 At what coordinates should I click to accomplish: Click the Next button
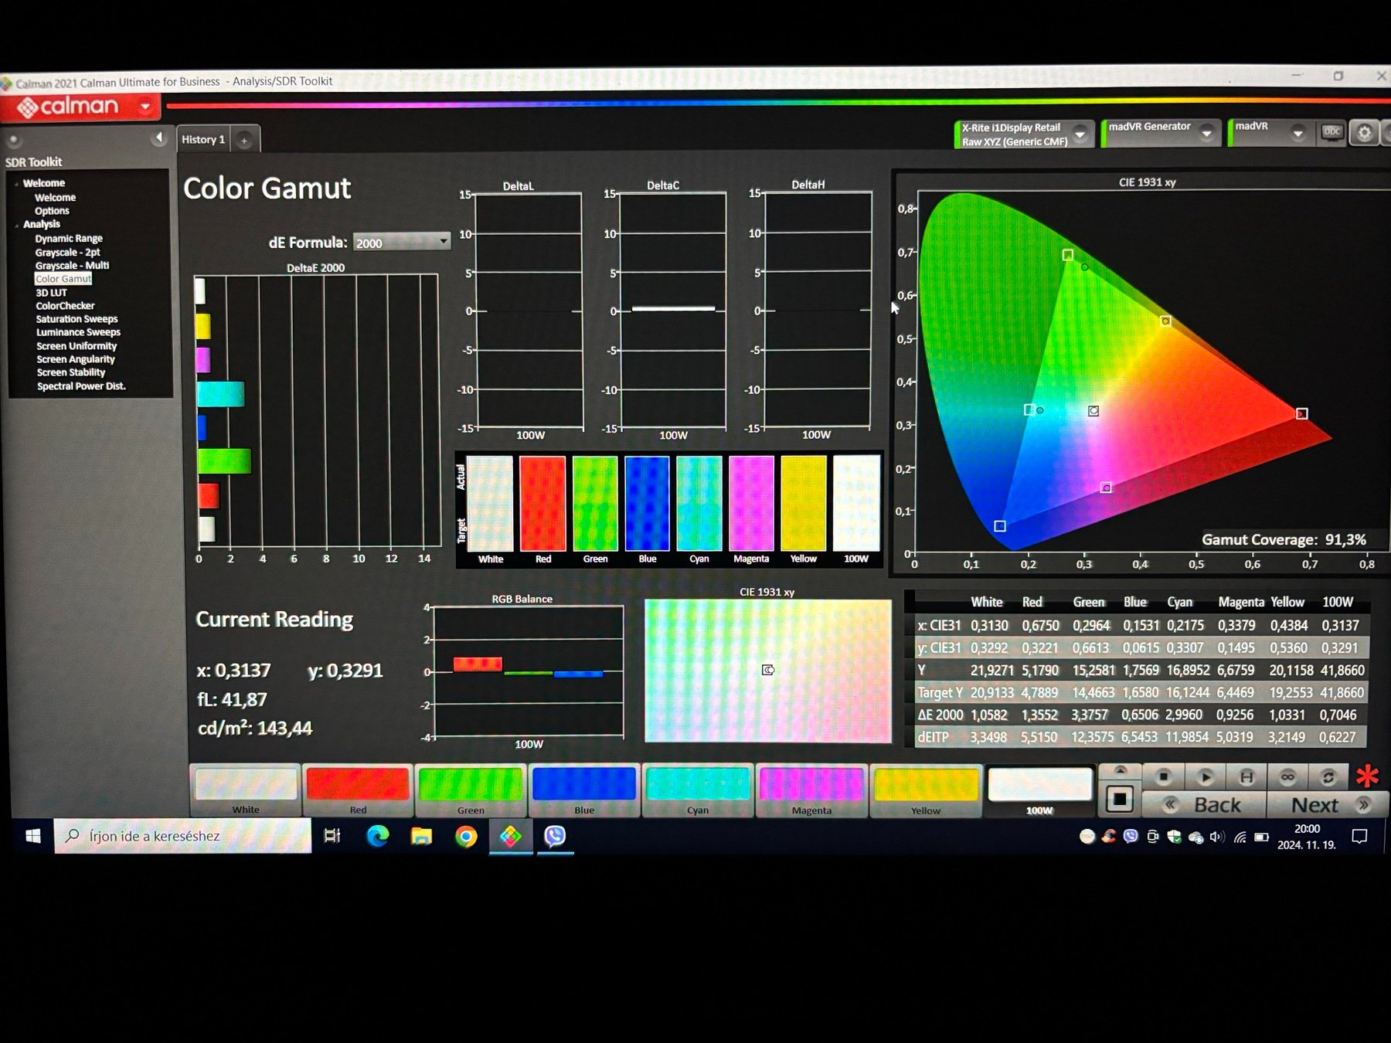pyautogui.click(x=1326, y=805)
